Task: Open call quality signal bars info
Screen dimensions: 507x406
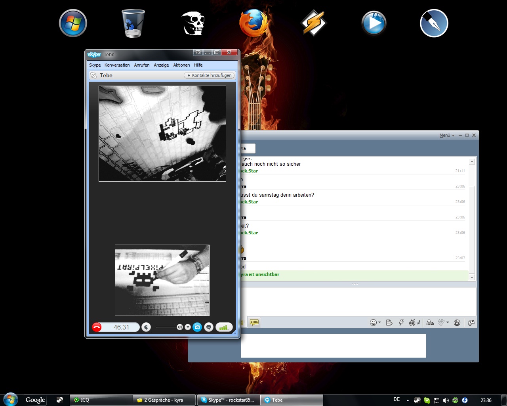Action: pyautogui.click(x=224, y=327)
